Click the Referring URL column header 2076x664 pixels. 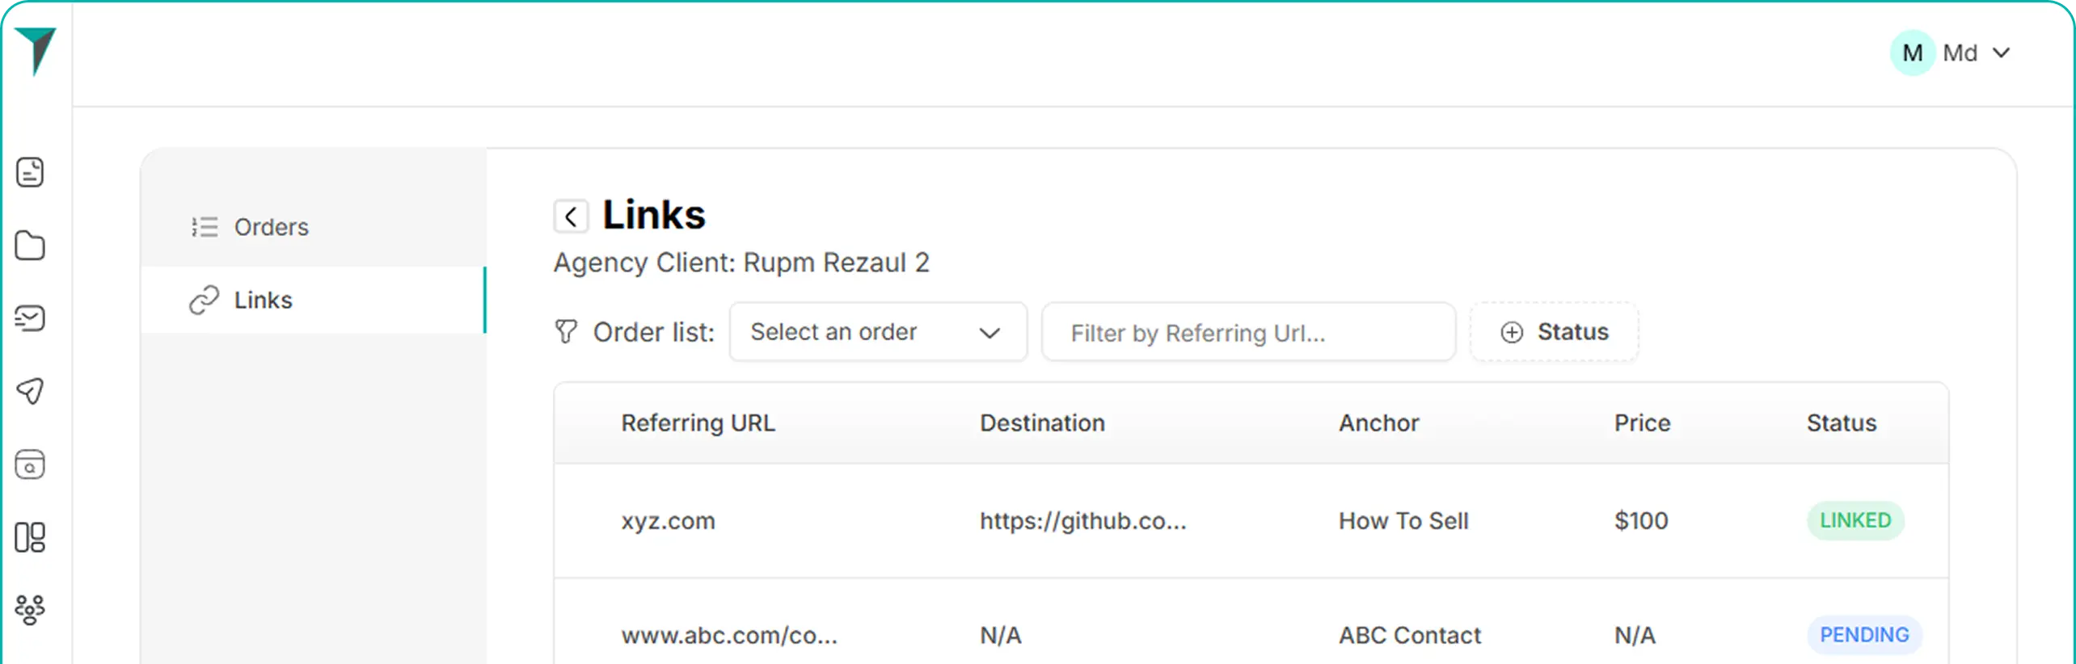[698, 423]
